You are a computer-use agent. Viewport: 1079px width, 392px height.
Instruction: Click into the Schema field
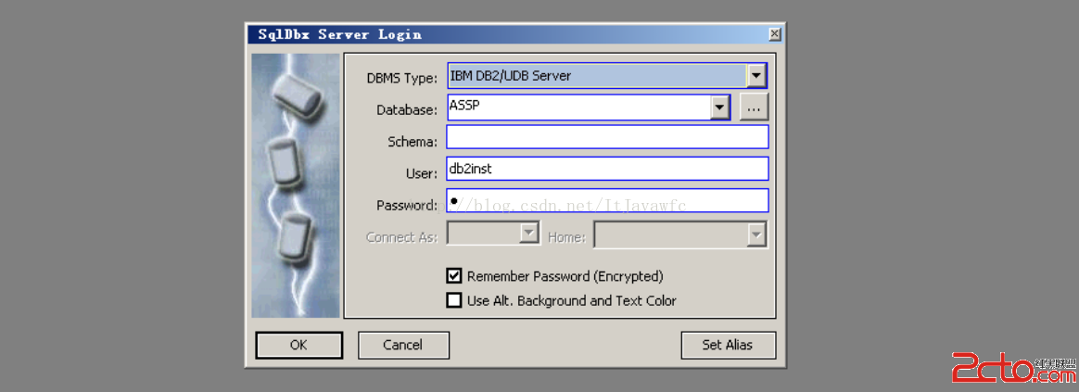607,137
